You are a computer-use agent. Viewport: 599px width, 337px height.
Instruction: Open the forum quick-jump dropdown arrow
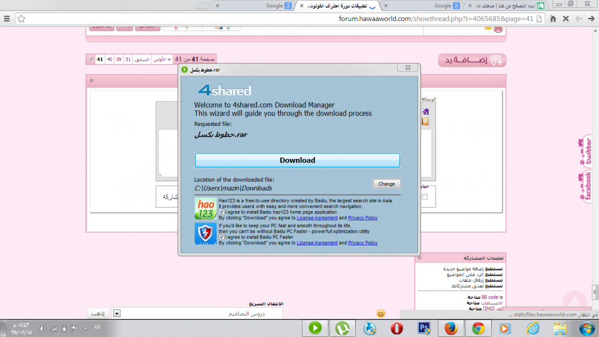pyautogui.click(x=117, y=313)
